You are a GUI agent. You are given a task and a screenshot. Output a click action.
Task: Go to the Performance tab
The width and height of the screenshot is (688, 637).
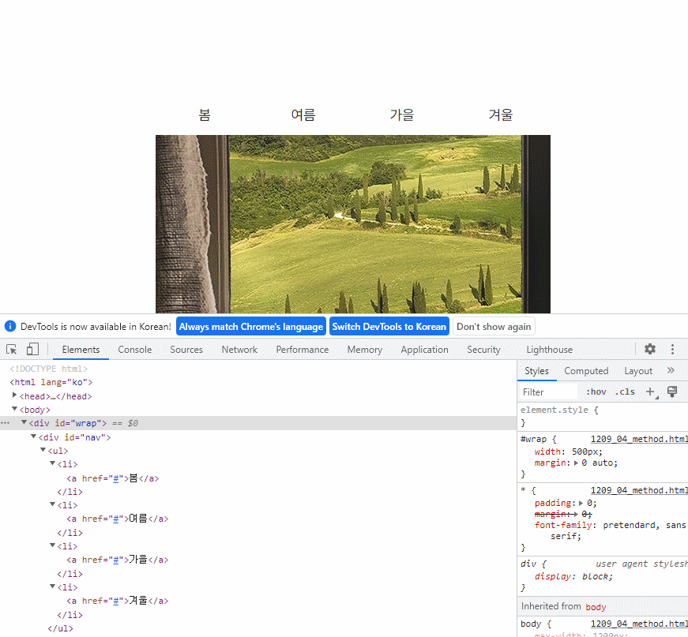tap(303, 350)
